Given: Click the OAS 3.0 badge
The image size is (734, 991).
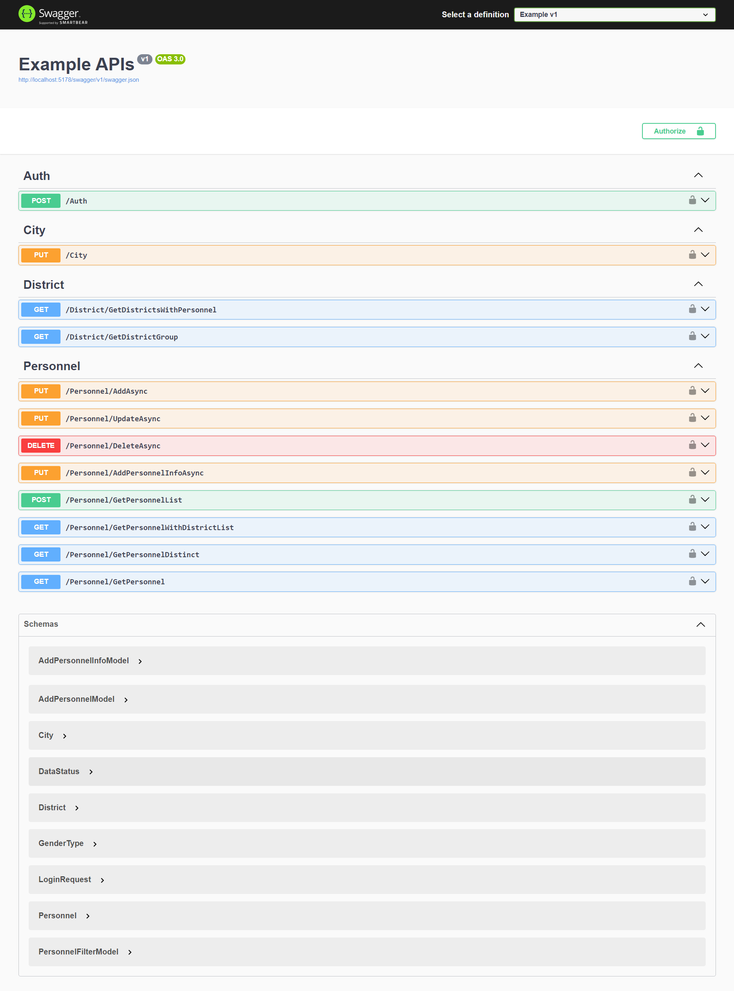Looking at the screenshot, I should click(170, 59).
